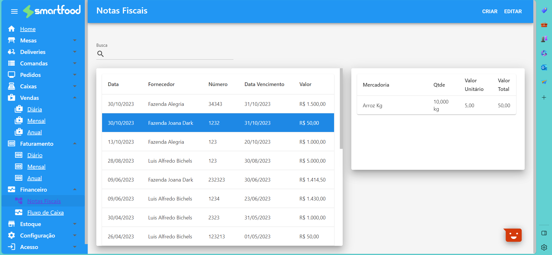Click the CRIAR button
The width and height of the screenshot is (552, 255).
click(x=490, y=11)
